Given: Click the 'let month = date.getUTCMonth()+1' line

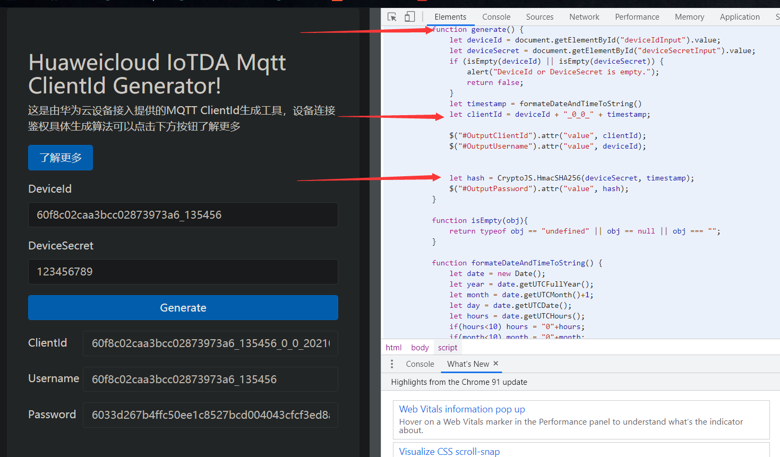Looking at the screenshot, I should click(521, 295).
